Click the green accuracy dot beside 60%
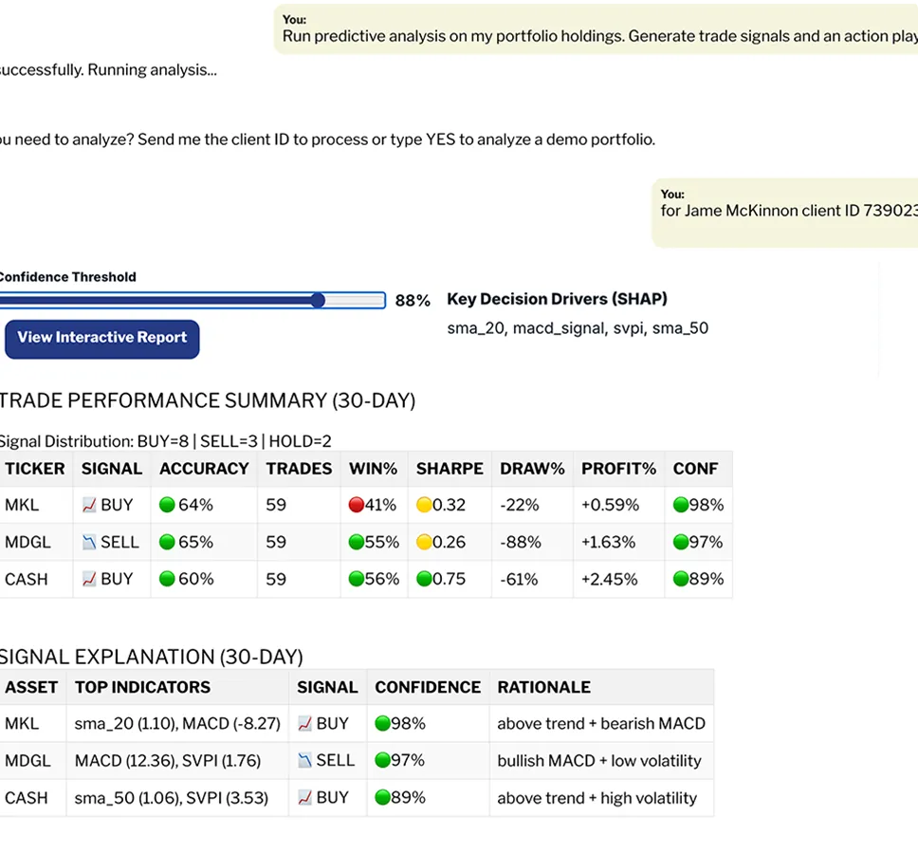 (x=167, y=579)
